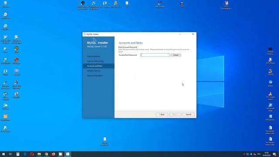Launch Opera from the taskbar
This screenshot has height=157, width=279.
coord(32,154)
